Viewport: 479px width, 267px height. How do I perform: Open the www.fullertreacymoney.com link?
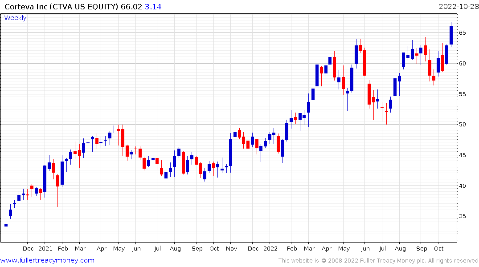pos(47,260)
